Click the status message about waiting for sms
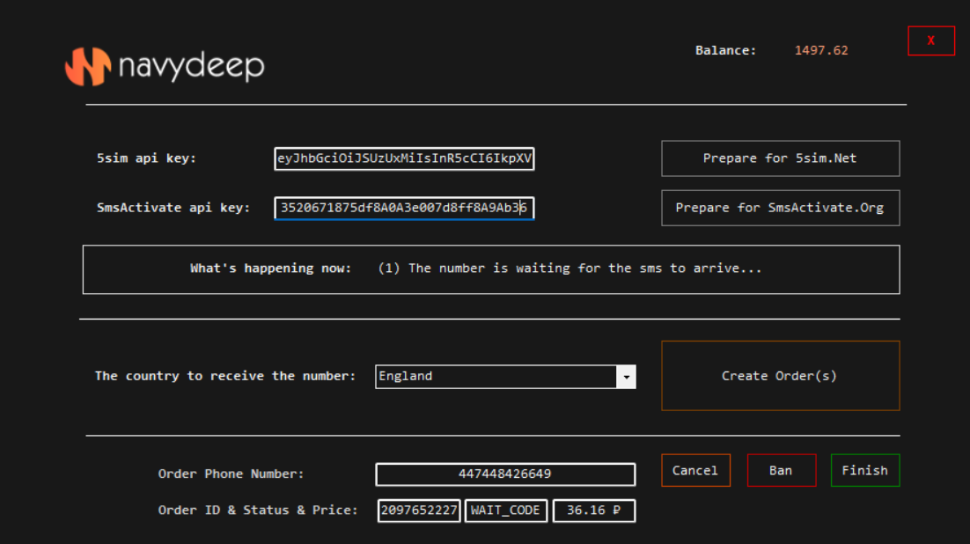Viewport: 970px width, 544px height. (x=570, y=268)
